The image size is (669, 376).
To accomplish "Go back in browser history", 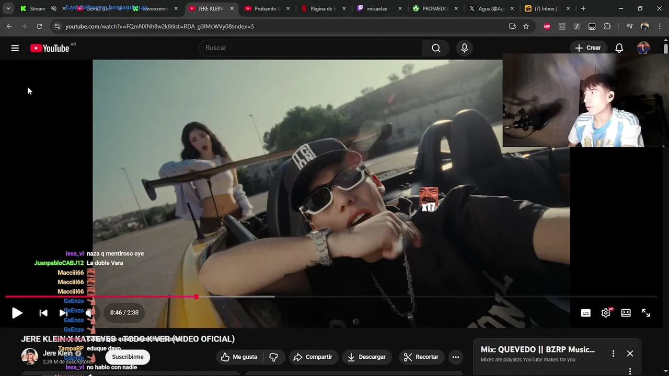I will point(9,26).
